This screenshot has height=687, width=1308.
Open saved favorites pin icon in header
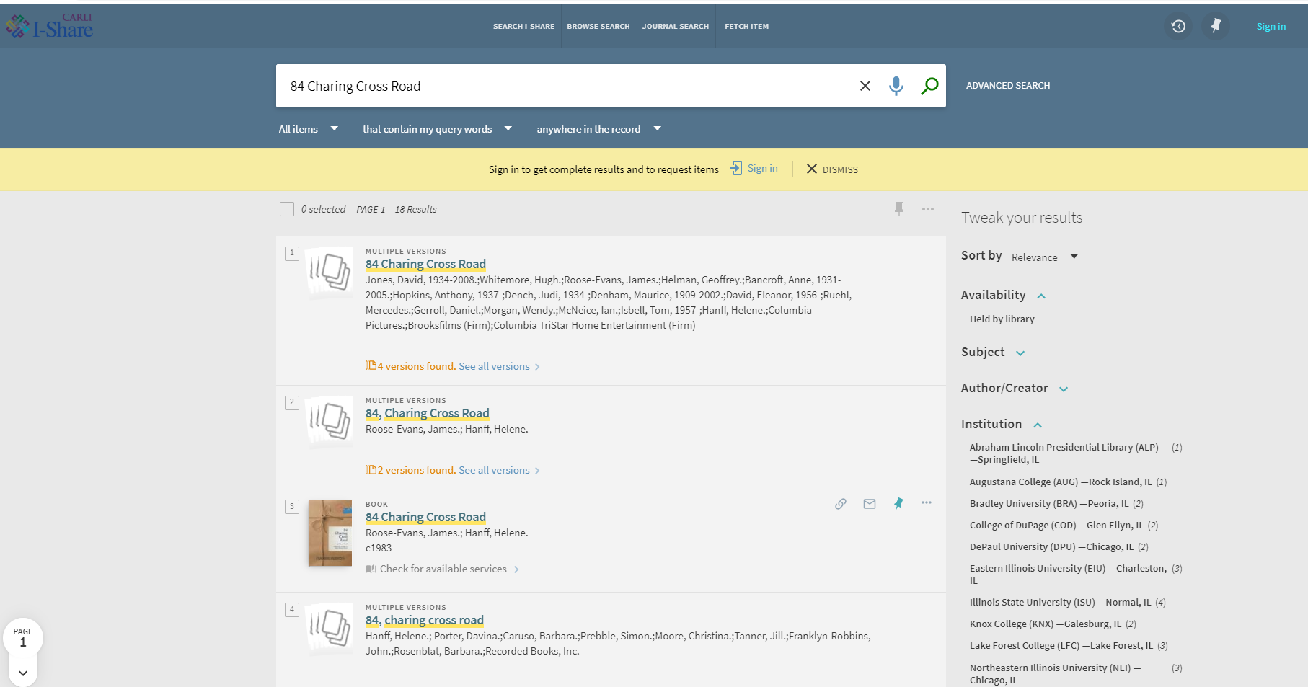[x=1216, y=26]
